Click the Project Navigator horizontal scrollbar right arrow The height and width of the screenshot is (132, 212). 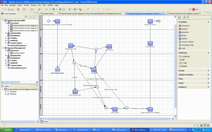[37, 82]
